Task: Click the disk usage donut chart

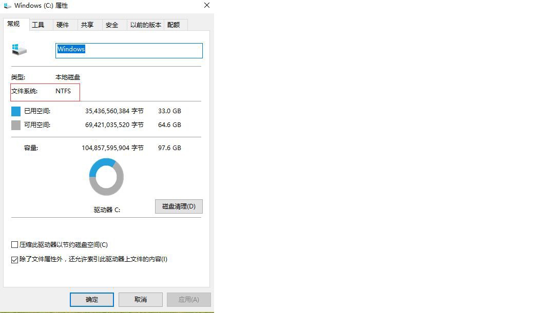Action: (106, 177)
